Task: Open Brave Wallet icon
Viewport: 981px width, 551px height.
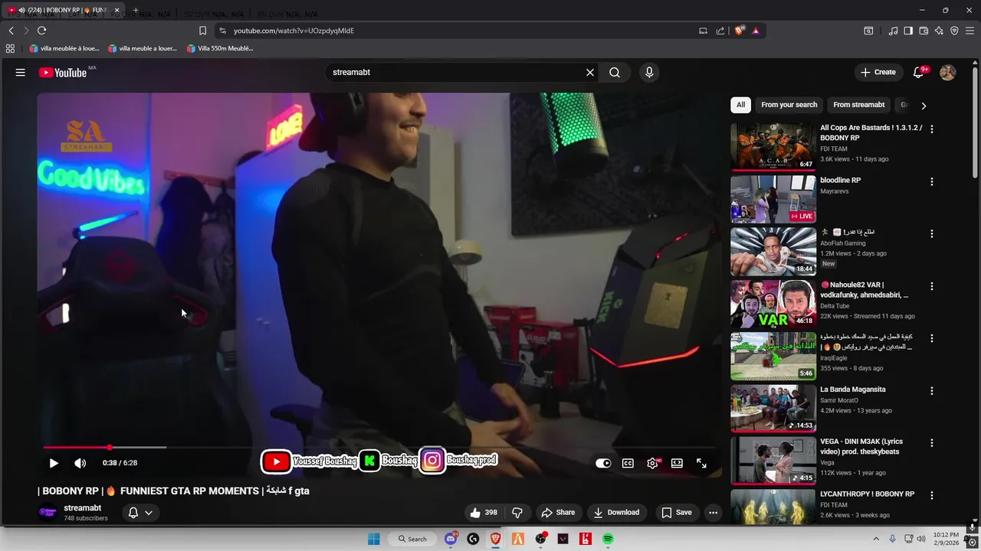Action: point(924,31)
